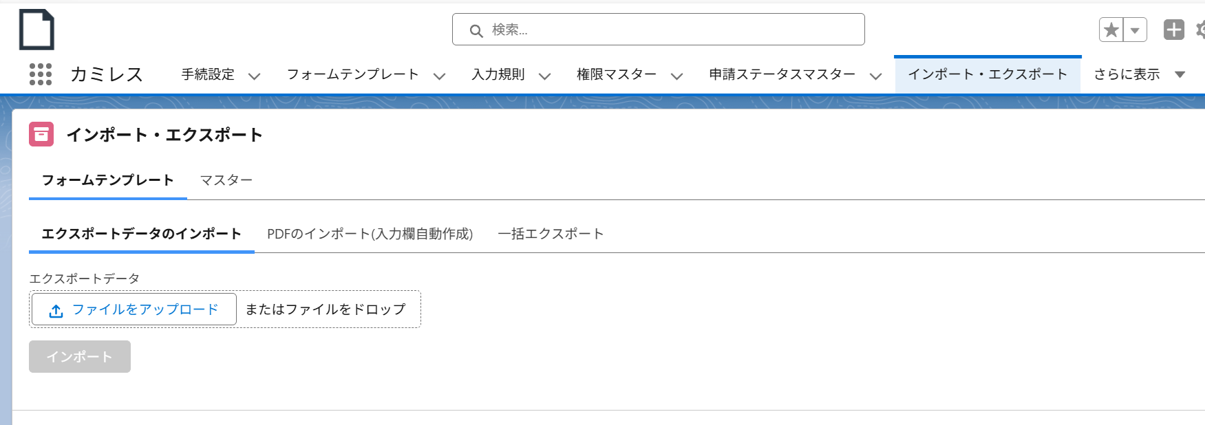Screen dimensions: 1205x425
Task: Expand the フォームテンプレート navigation dropdown
Action: pos(440,74)
